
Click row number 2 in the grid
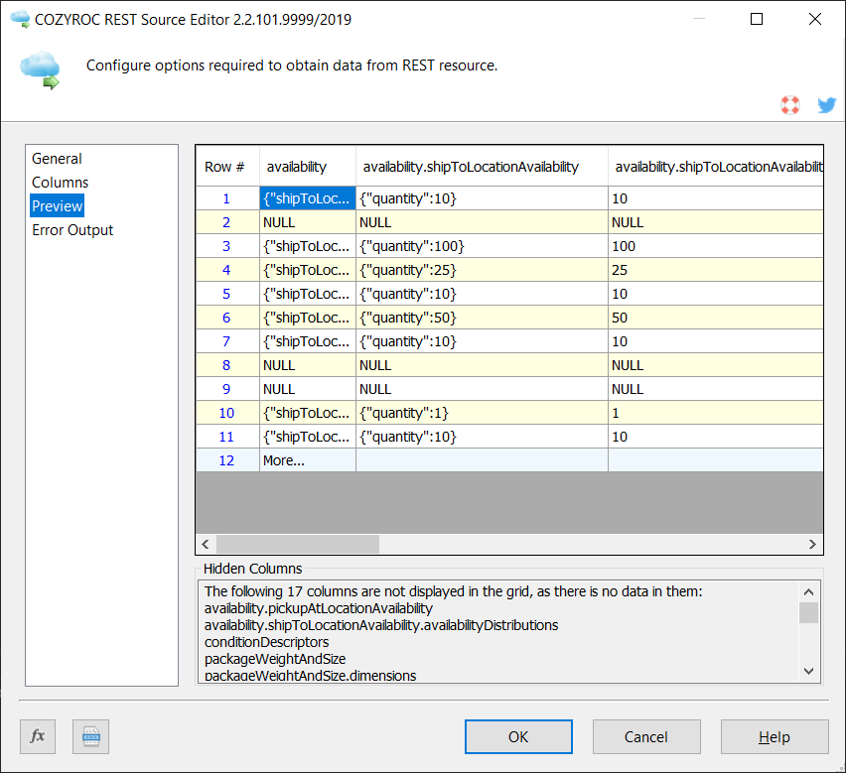tap(227, 222)
